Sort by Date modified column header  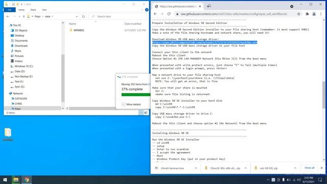click(133, 24)
